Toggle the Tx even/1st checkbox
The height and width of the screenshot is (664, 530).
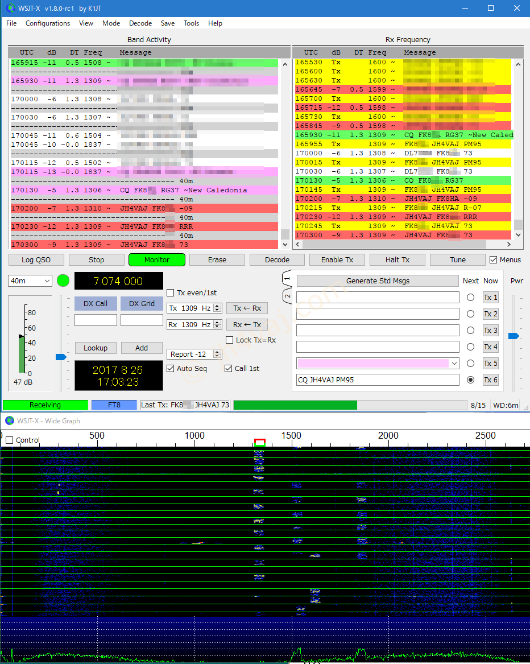(x=171, y=292)
